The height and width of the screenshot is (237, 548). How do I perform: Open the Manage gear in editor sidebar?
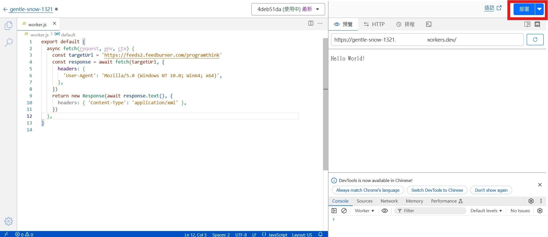coord(9,221)
